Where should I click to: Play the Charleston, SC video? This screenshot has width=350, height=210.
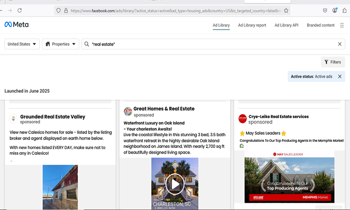pos(175,184)
